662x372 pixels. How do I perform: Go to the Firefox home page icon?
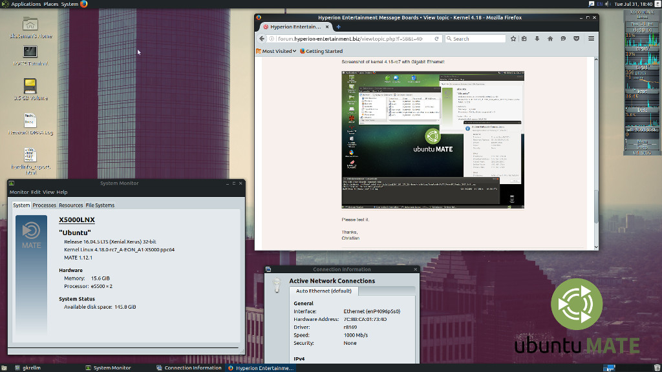[x=550, y=38]
